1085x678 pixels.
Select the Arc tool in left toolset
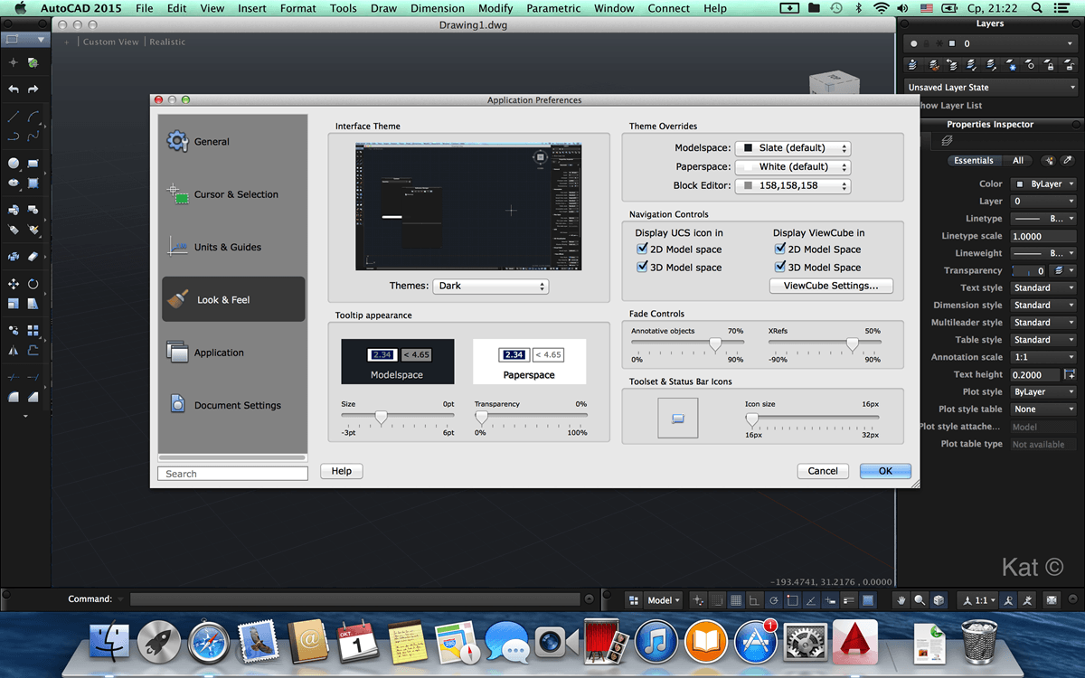[33, 117]
